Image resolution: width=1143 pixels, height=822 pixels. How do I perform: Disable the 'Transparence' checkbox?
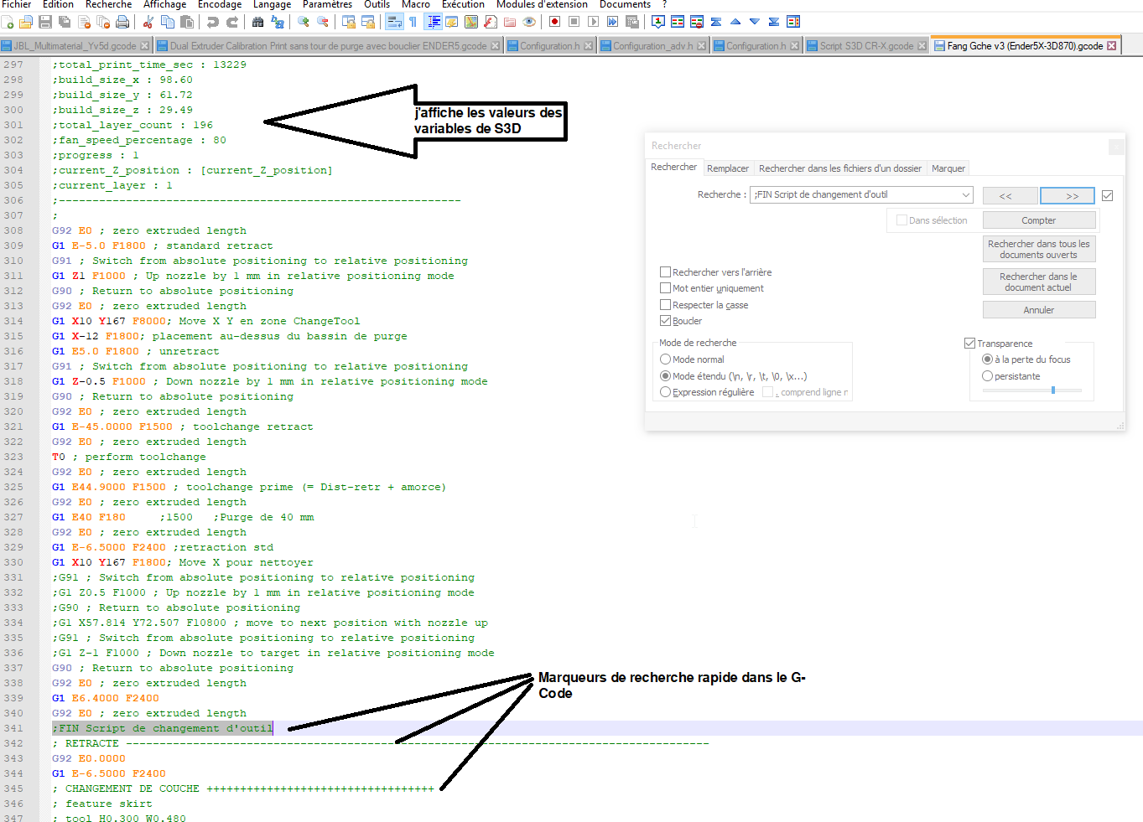coord(969,344)
